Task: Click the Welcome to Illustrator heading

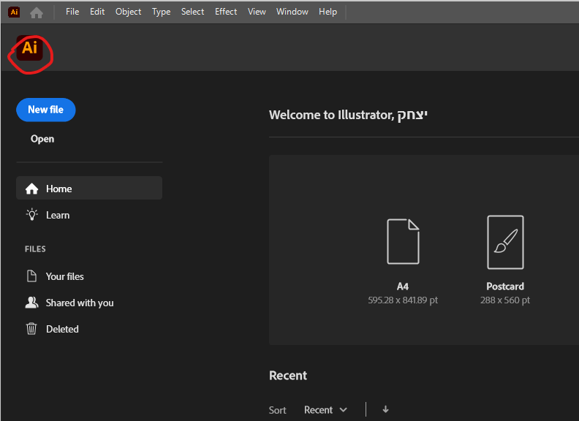Action: pos(348,115)
